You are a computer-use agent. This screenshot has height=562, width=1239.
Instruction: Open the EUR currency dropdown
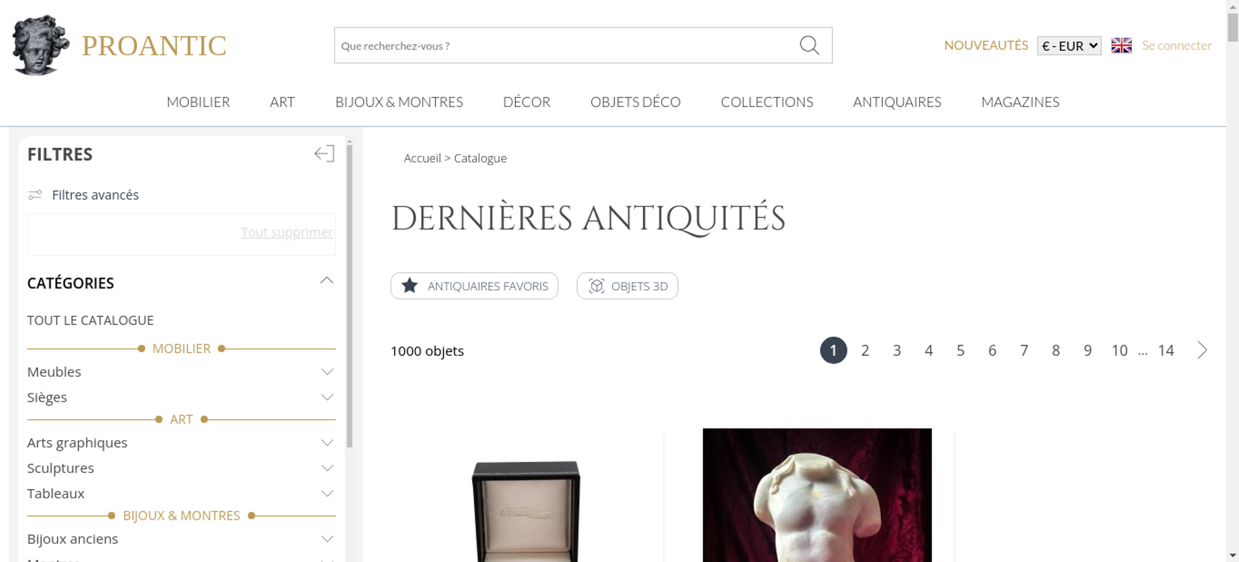(1069, 46)
